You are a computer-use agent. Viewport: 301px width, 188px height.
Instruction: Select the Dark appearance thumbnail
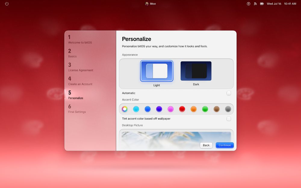pos(196,71)
